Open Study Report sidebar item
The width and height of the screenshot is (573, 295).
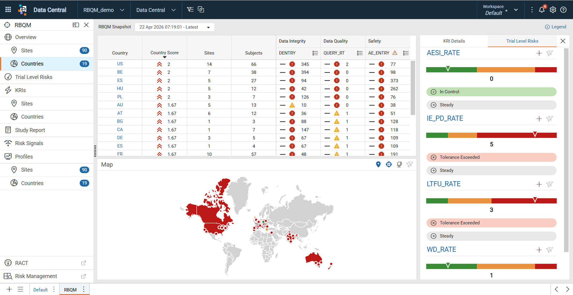click(47, 130)
